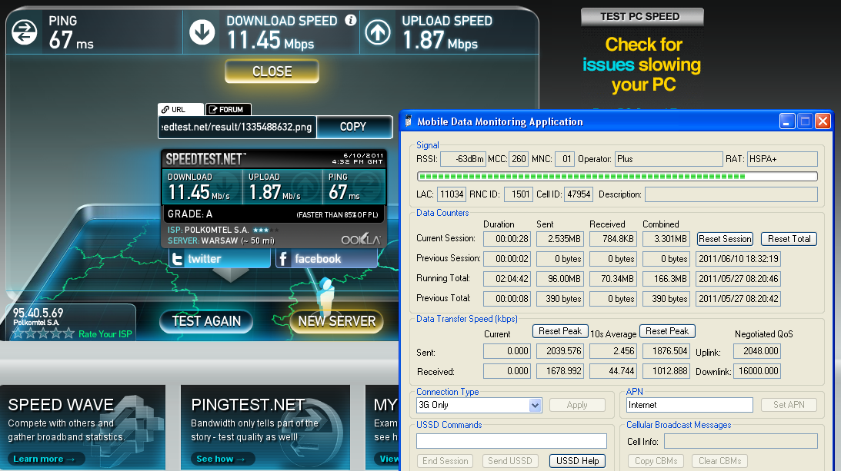Click the RNC ID value 1501
This screenshot has width=841, height=471.
[x=518, y=194]
